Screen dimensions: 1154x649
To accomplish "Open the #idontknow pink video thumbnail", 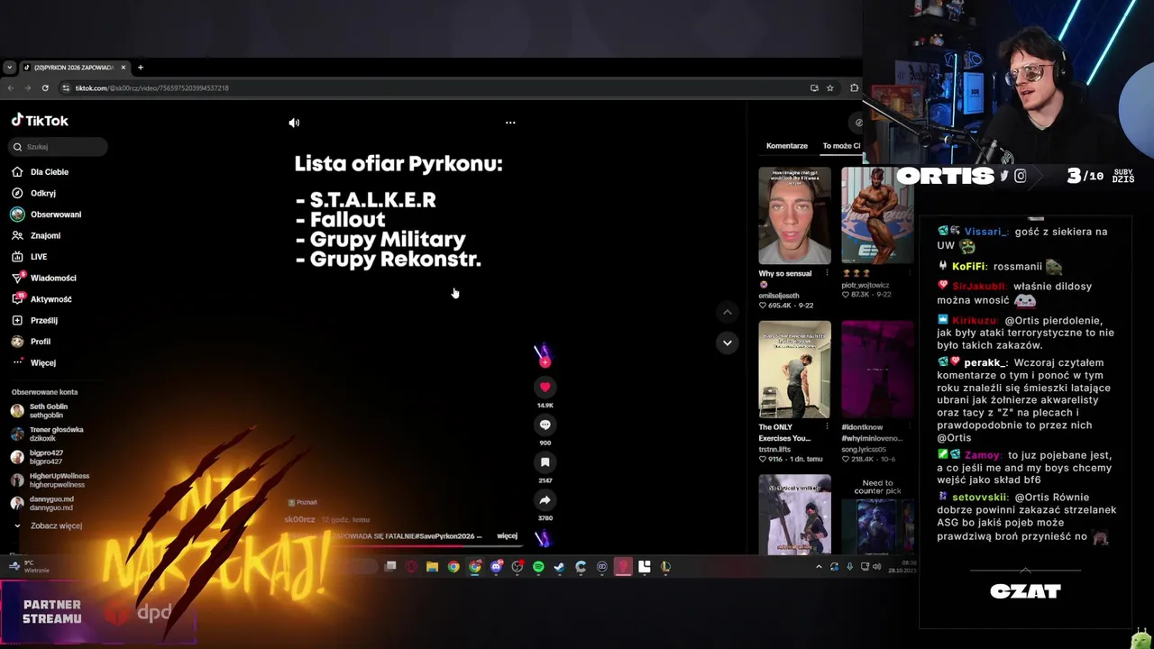I will click(x=877, y=370).
